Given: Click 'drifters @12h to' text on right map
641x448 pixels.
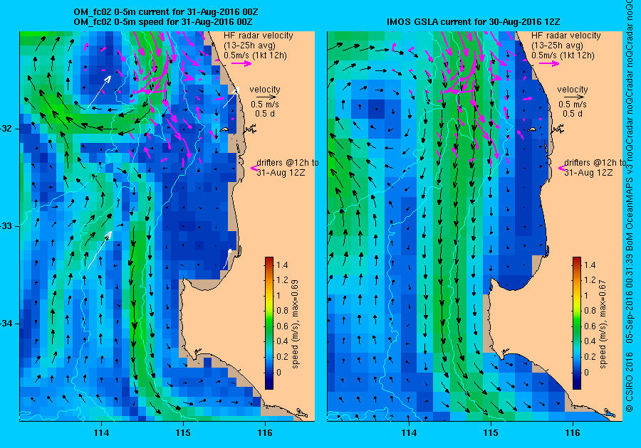Looking at the screenshot, I should click(595, 162).
